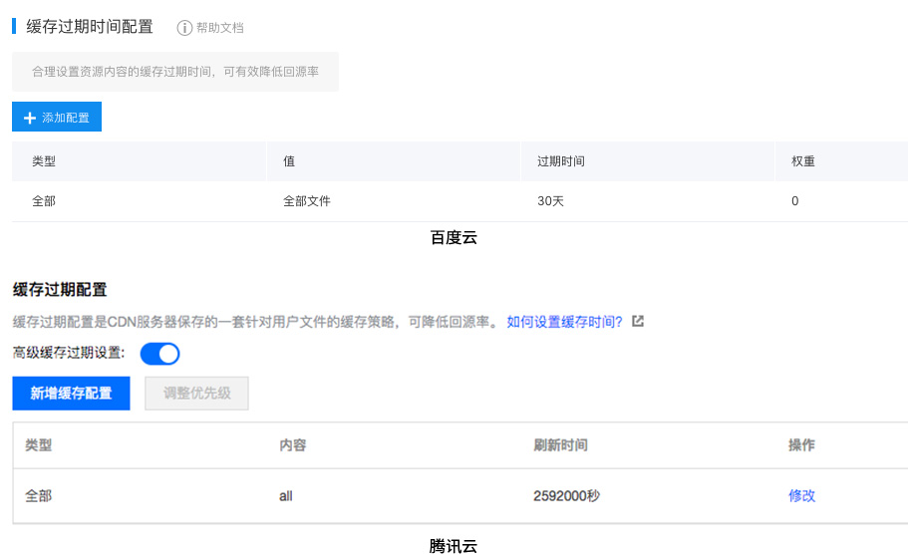908x554 pixels.
Task: Click the 调整优先级 button
Action: tap(197, 394)
